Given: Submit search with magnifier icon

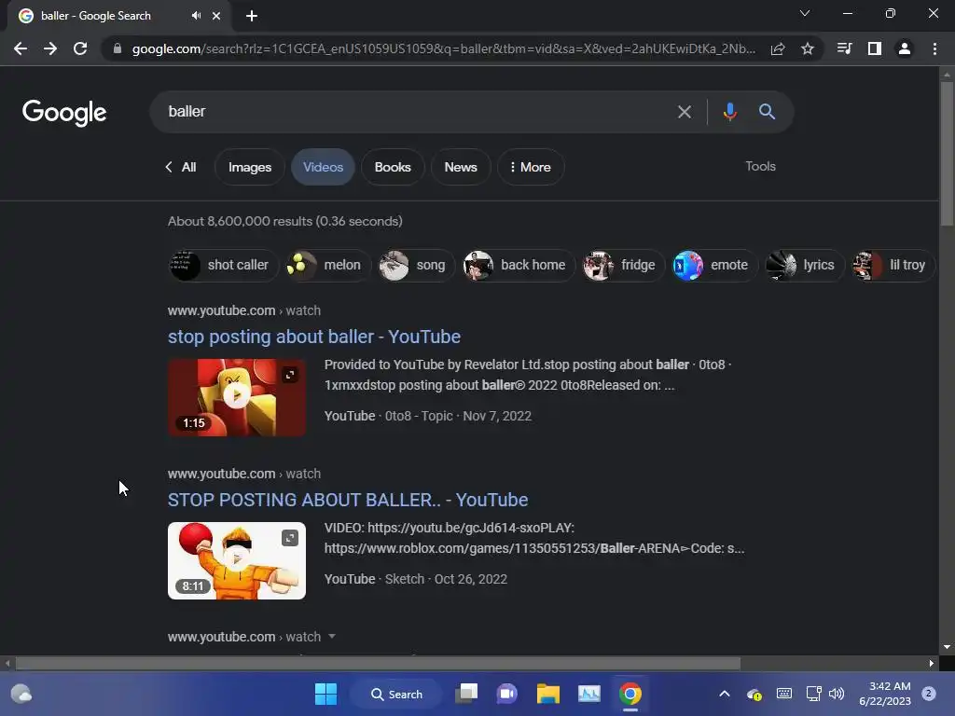Looking at the screenshot, I should coord(767,112).
